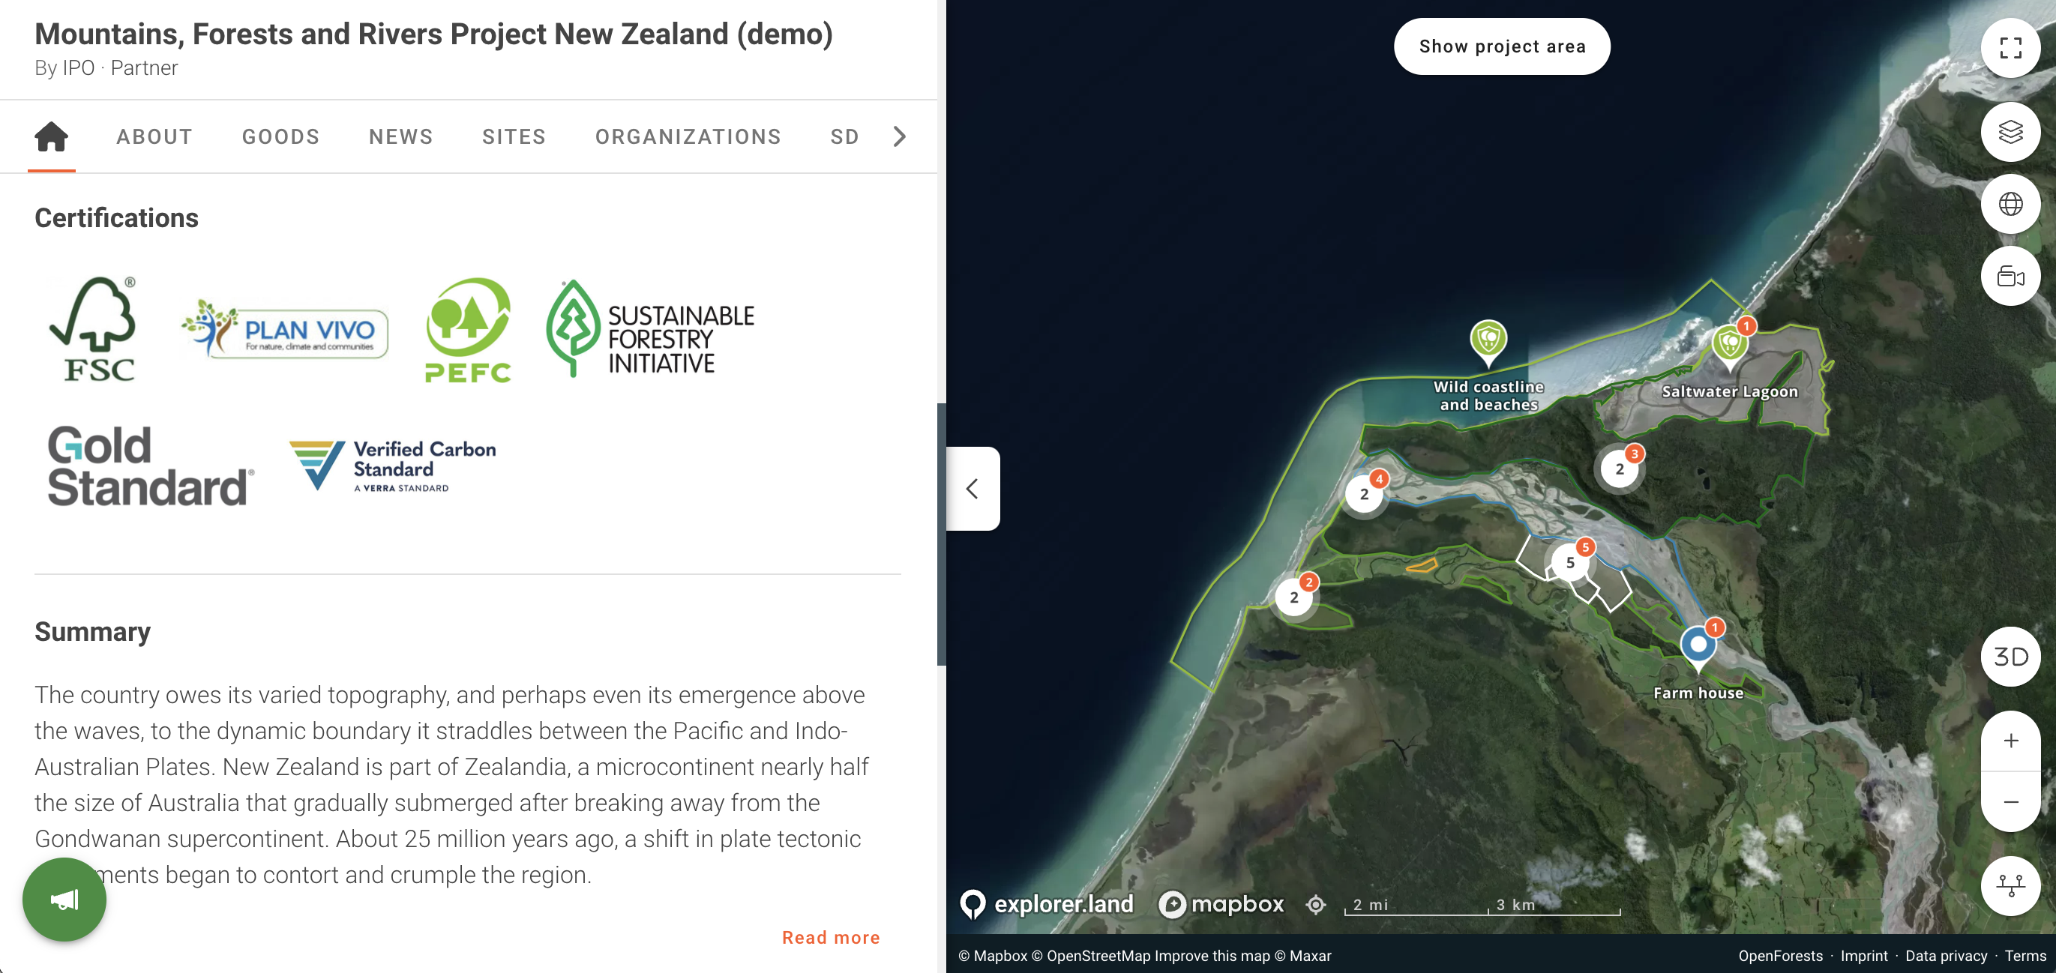
Task: Toggle 3D map mode
Action: pyautogui.click(x=2010, y=657)
